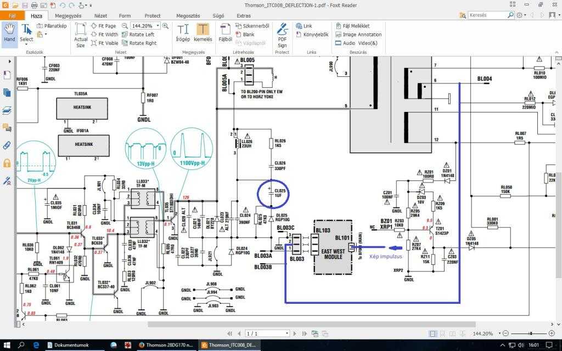Image resolution: width=562 pixels, height=351 pixels.
Task: Select the kiemelés highlight tool
Action: coord(203,33)
